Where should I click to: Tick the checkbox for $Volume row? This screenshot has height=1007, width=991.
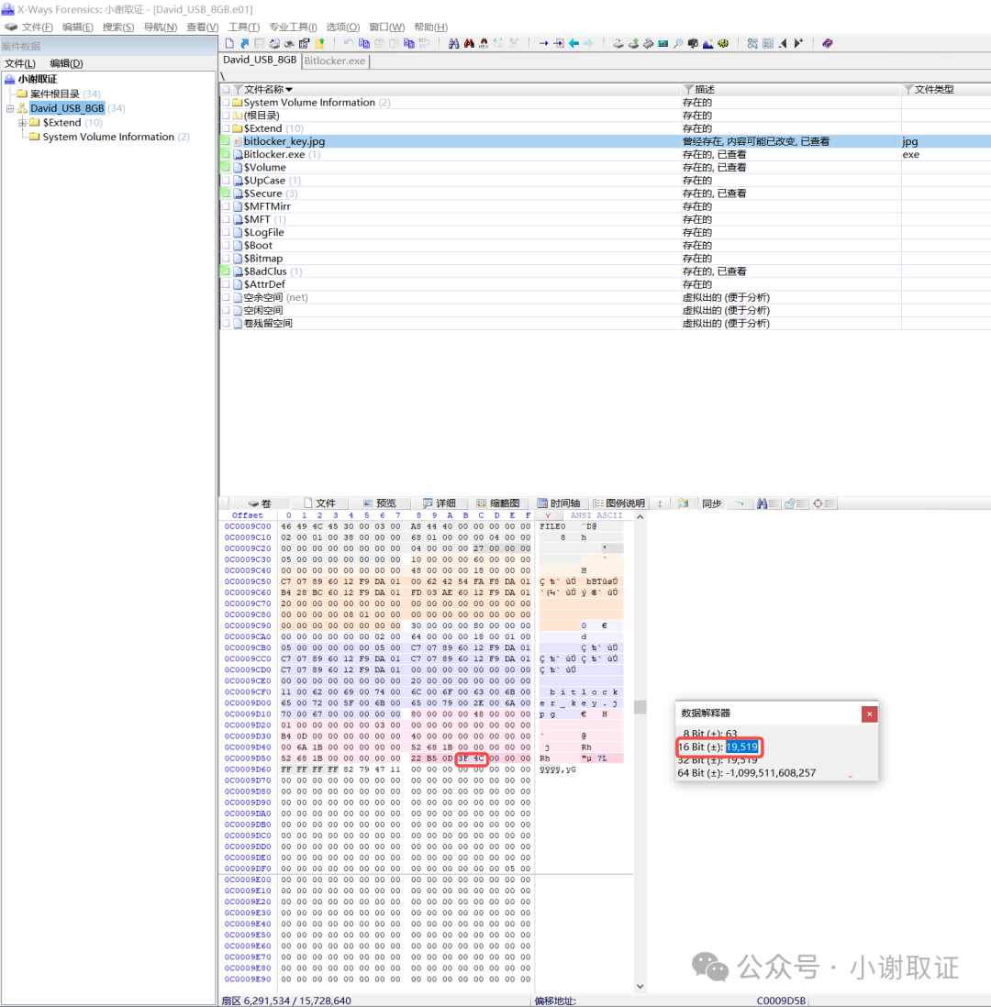[226, 167]
